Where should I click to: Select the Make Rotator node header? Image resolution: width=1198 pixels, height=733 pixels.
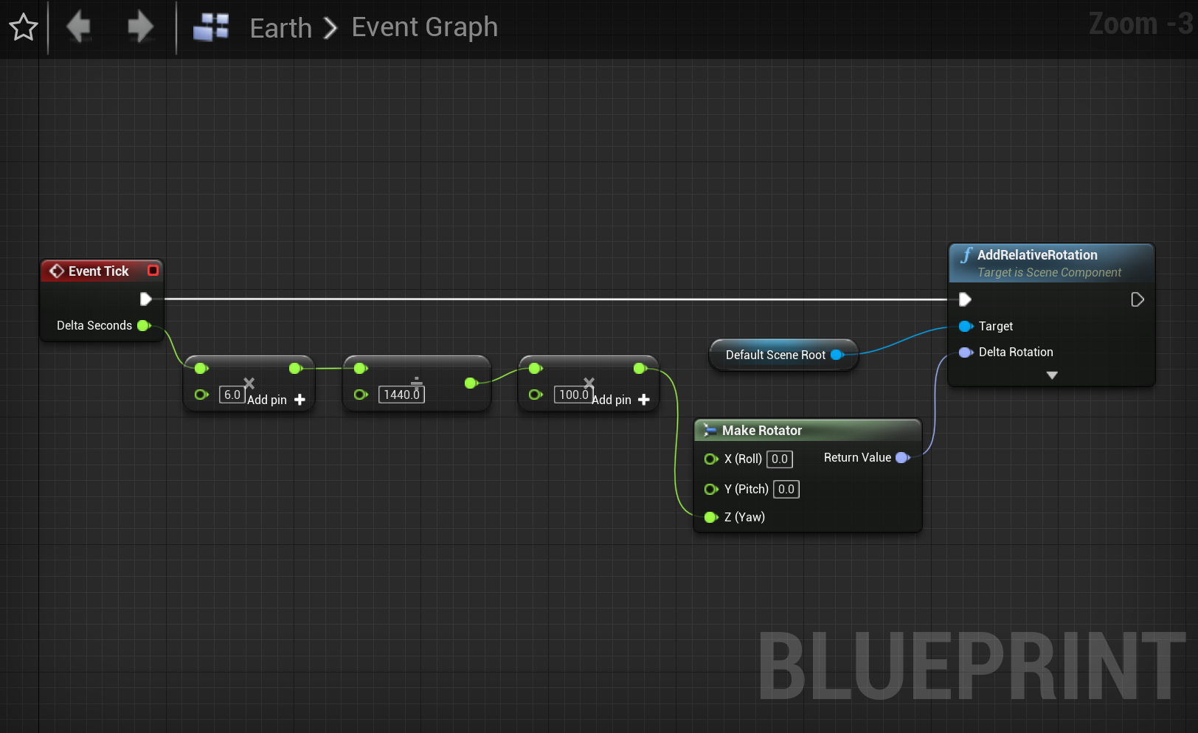click(x=808, y=430)
